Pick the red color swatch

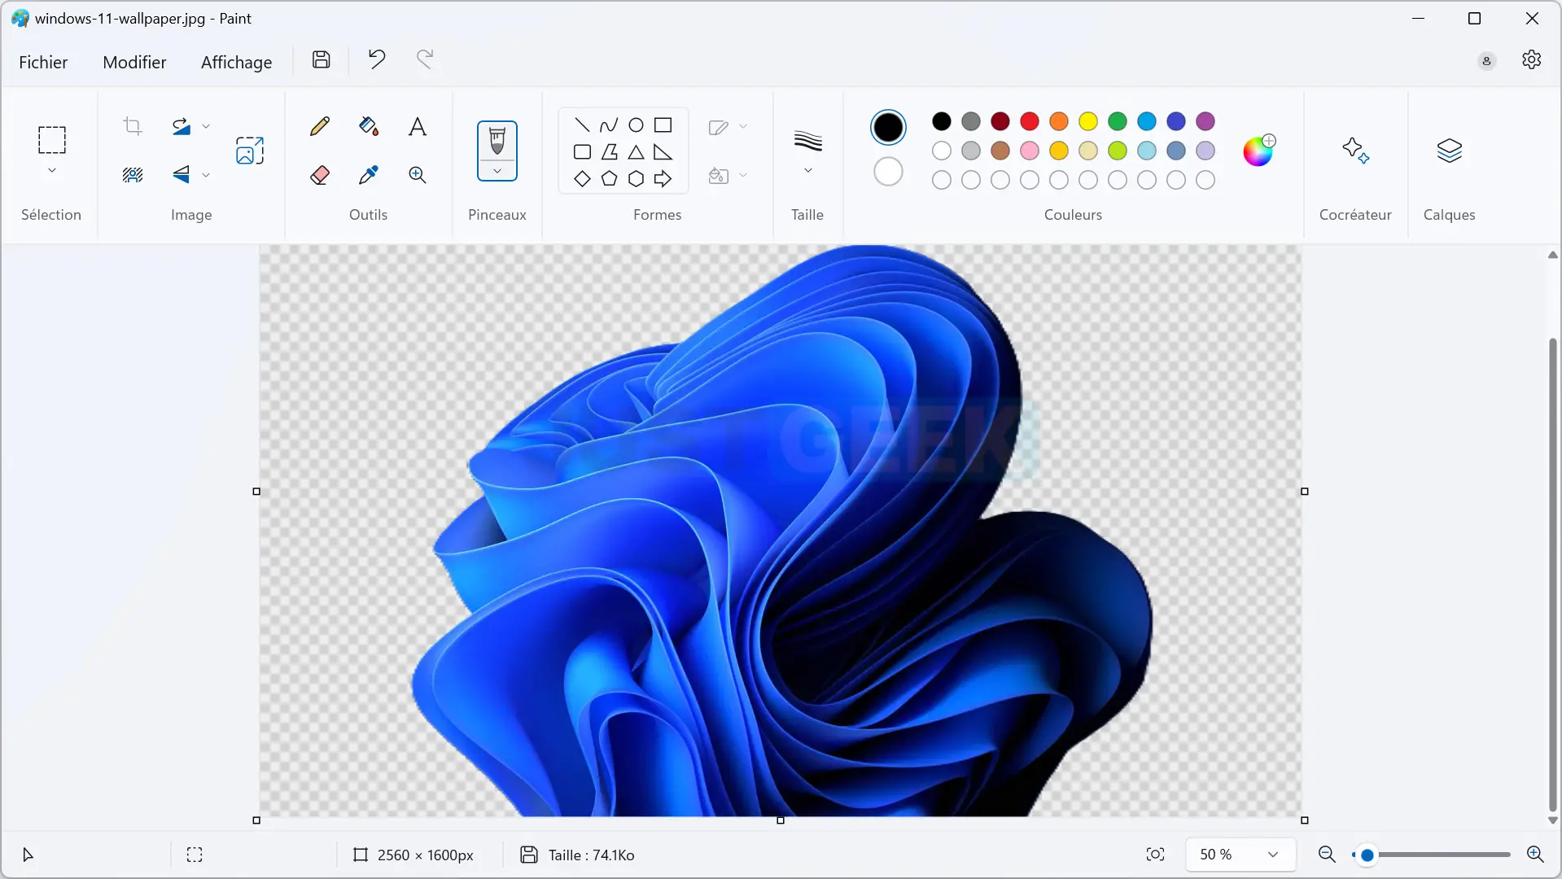click(x=1030, y=121)
